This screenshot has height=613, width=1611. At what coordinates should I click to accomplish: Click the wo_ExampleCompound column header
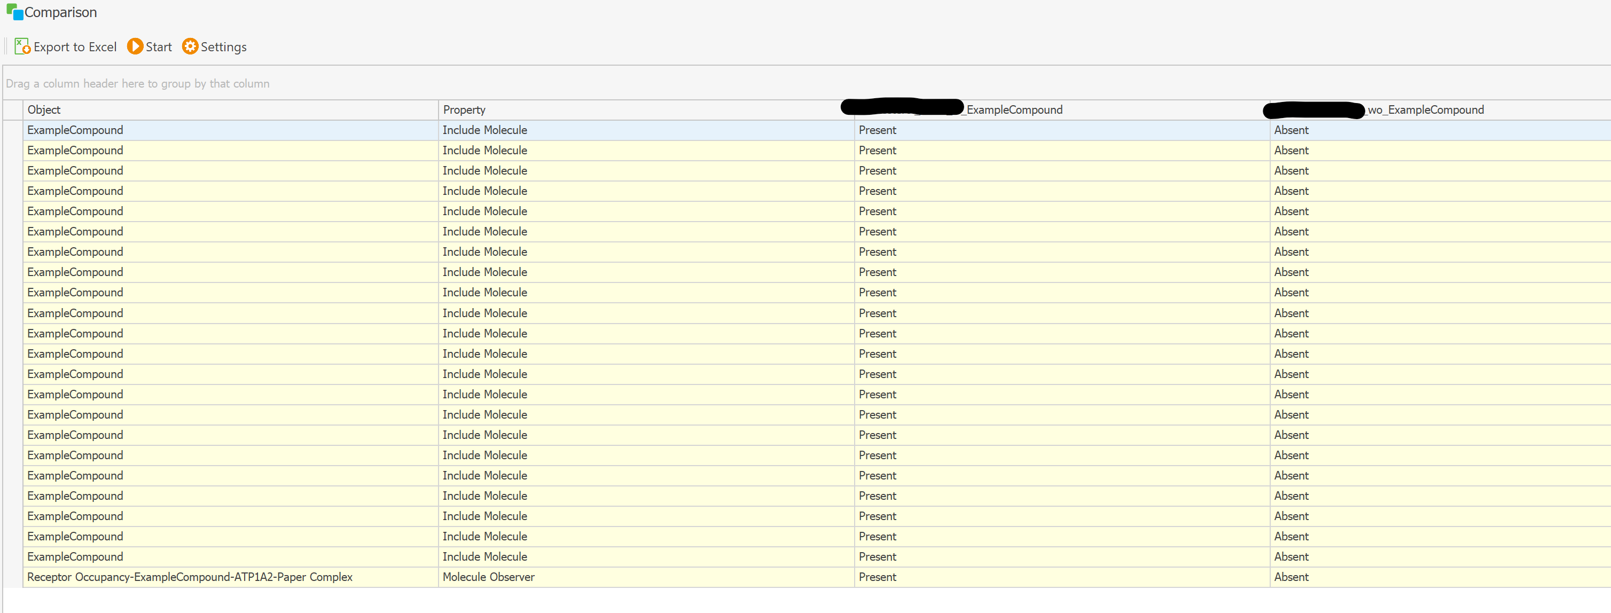[1425, 109]
